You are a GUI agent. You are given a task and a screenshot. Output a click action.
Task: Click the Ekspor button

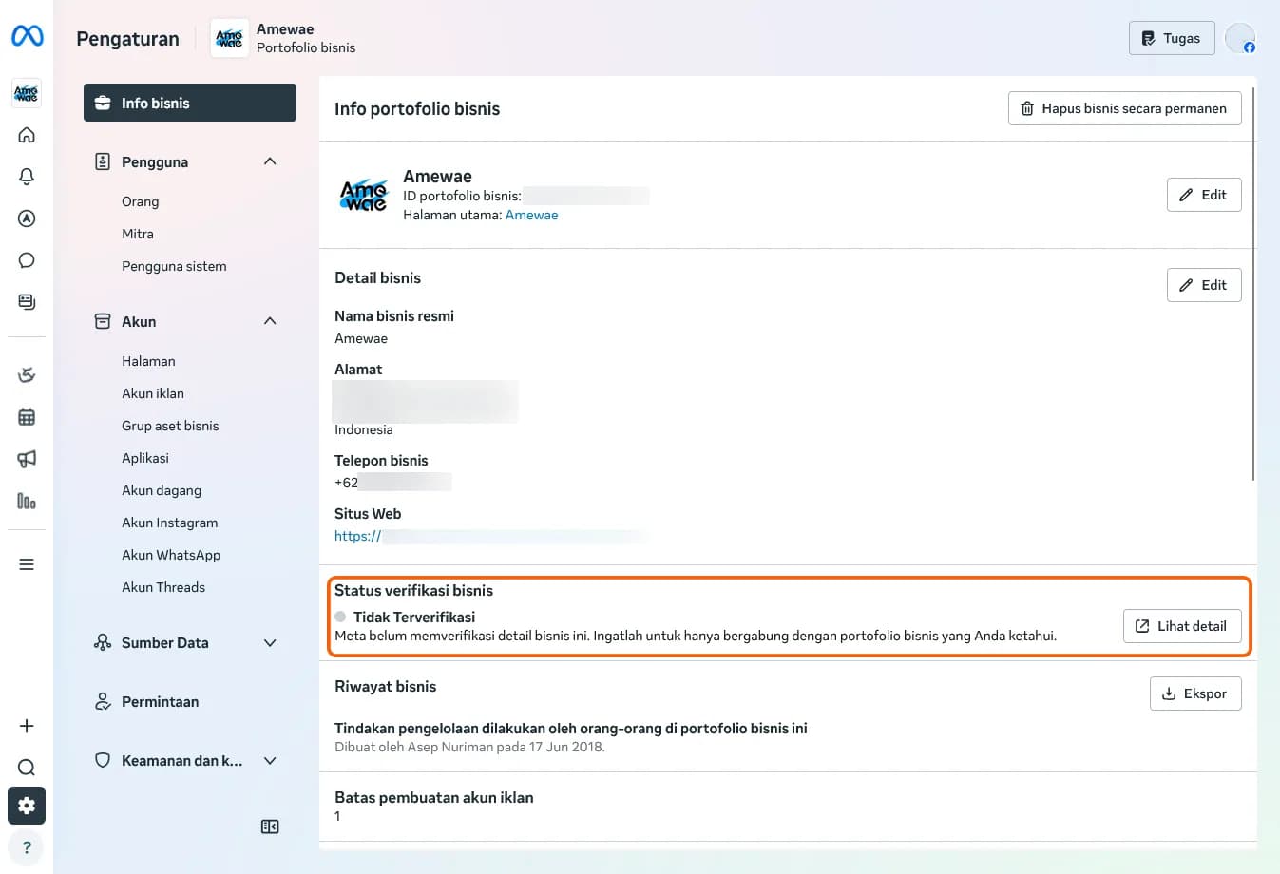1195,693
